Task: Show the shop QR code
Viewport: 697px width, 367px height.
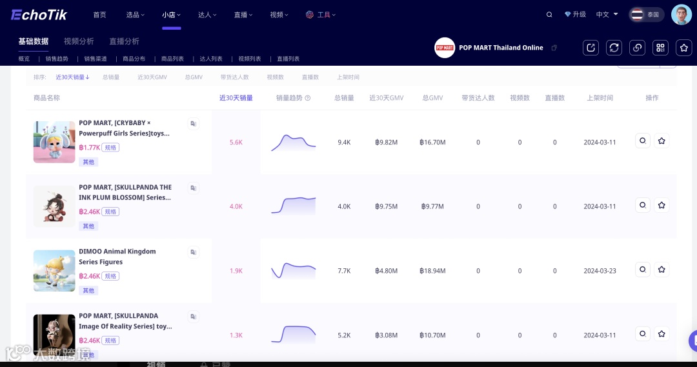Action: click(661, 48)
